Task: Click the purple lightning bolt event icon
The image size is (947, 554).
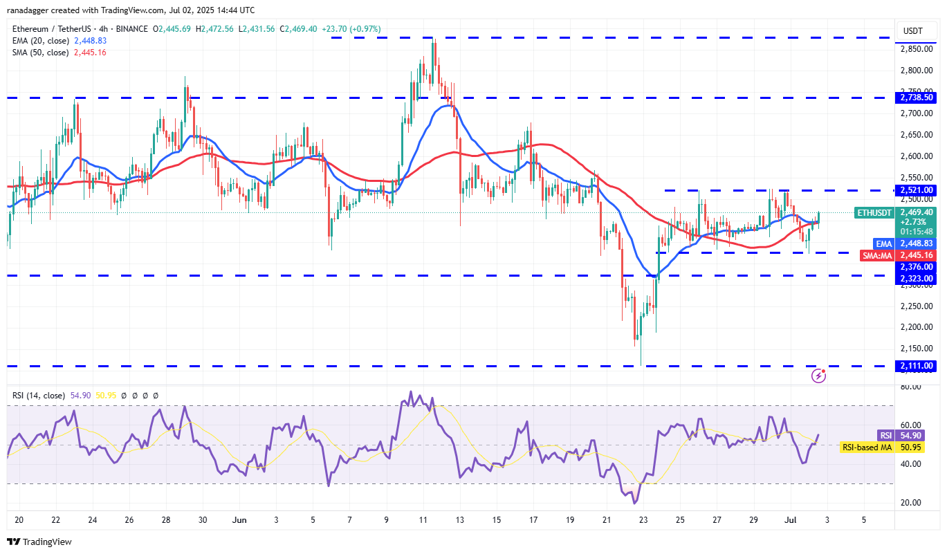Action: click(x=818, y=376)
